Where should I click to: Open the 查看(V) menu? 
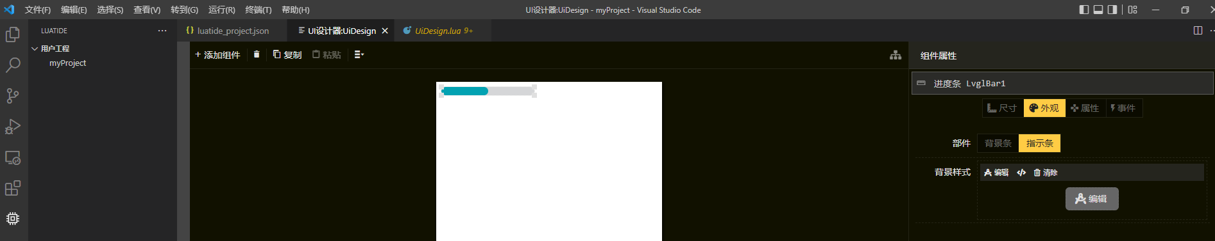point(147,10)
